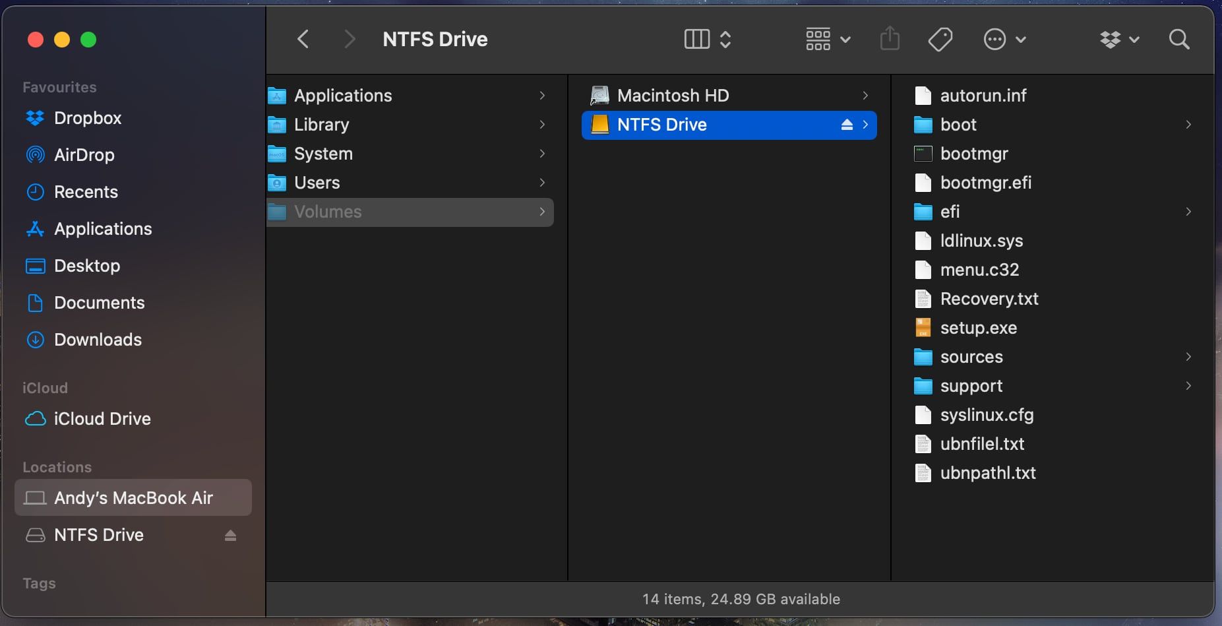Select Andy's MacBook Air under Locations
The image size is (1222, 626).
tap(133, 498)
